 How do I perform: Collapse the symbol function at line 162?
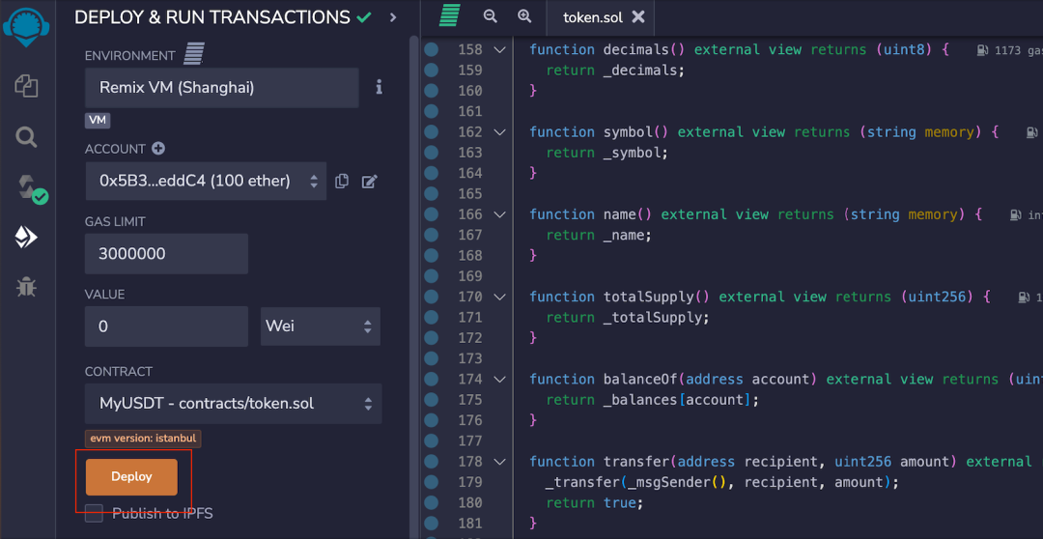coord(499,132)
